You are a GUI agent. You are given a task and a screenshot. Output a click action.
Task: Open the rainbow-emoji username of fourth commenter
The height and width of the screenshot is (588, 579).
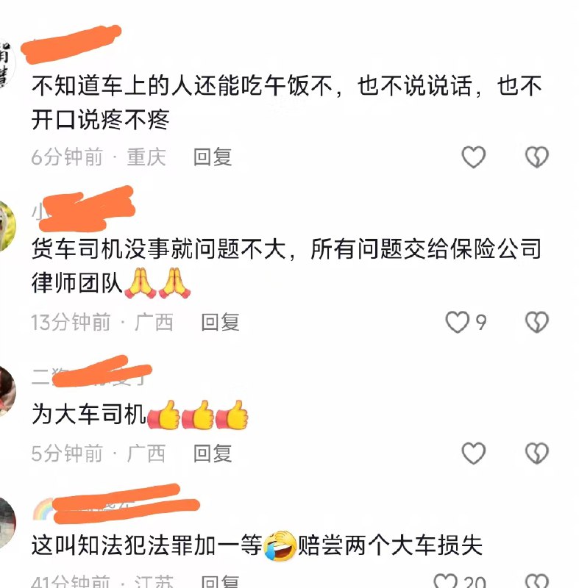coord(116,504)
